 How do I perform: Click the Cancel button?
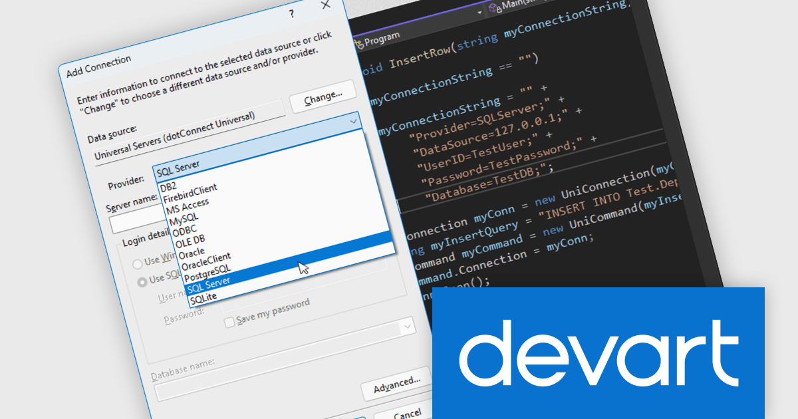(x=407, y=414)
